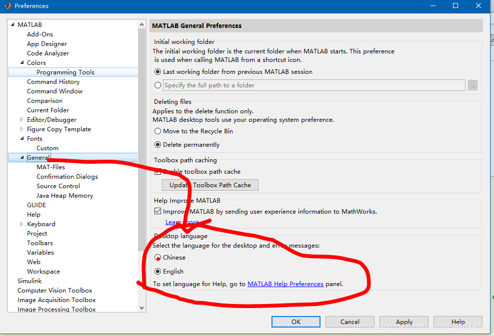Open Confirmation Dialogs preferences
The image size is (494, 336).
click(x=67, y=177)
